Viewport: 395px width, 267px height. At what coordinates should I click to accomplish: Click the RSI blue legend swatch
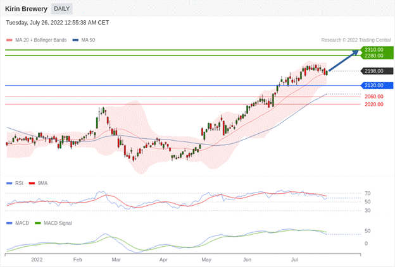point(9,183)
